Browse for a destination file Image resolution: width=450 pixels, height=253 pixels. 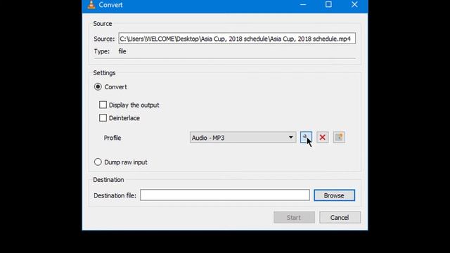[335, 195]
